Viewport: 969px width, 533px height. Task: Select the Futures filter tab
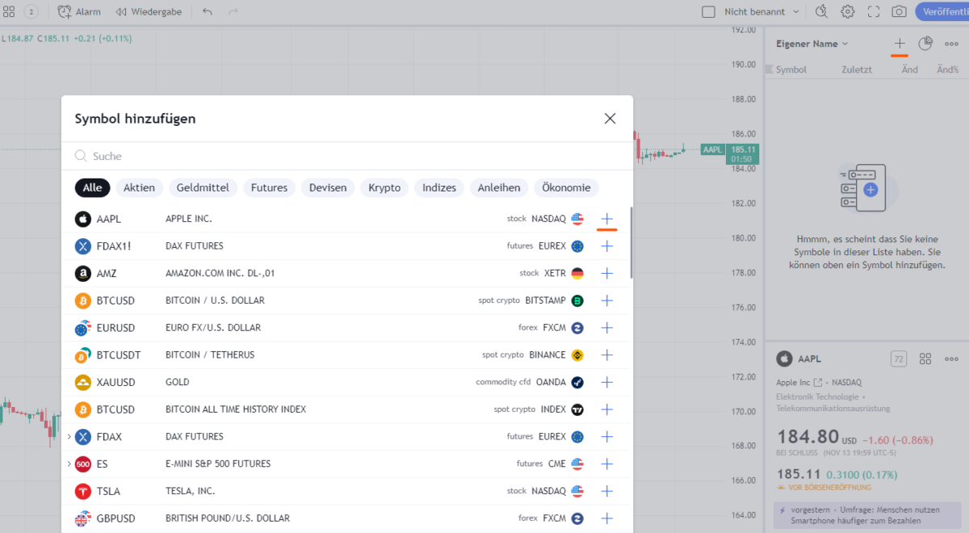269,187
